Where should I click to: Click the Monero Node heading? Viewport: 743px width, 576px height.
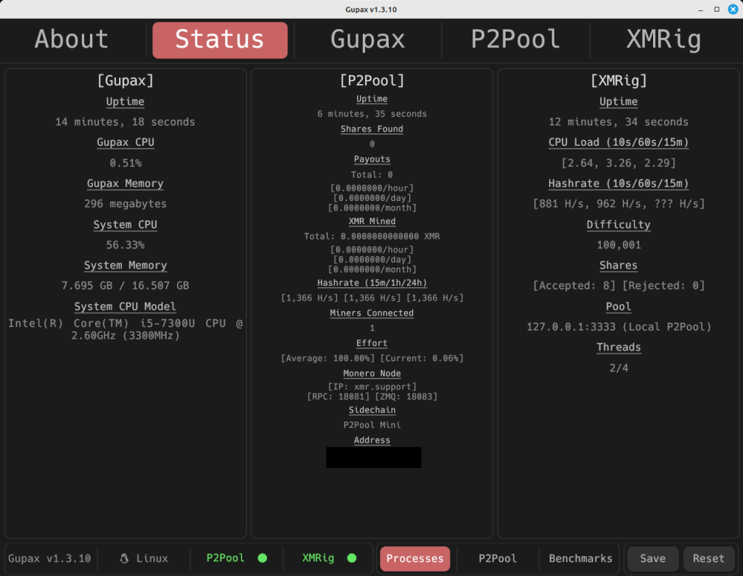[x=371, y=373]
